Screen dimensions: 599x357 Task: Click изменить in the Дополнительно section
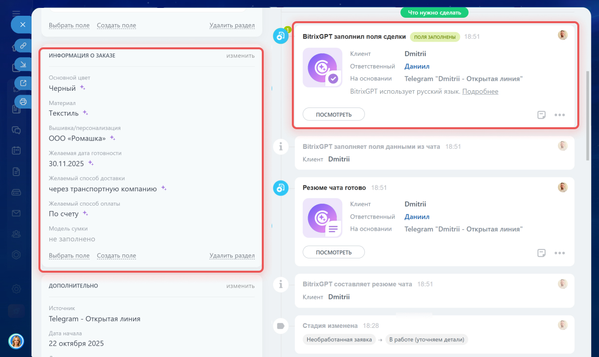point(240,286)
